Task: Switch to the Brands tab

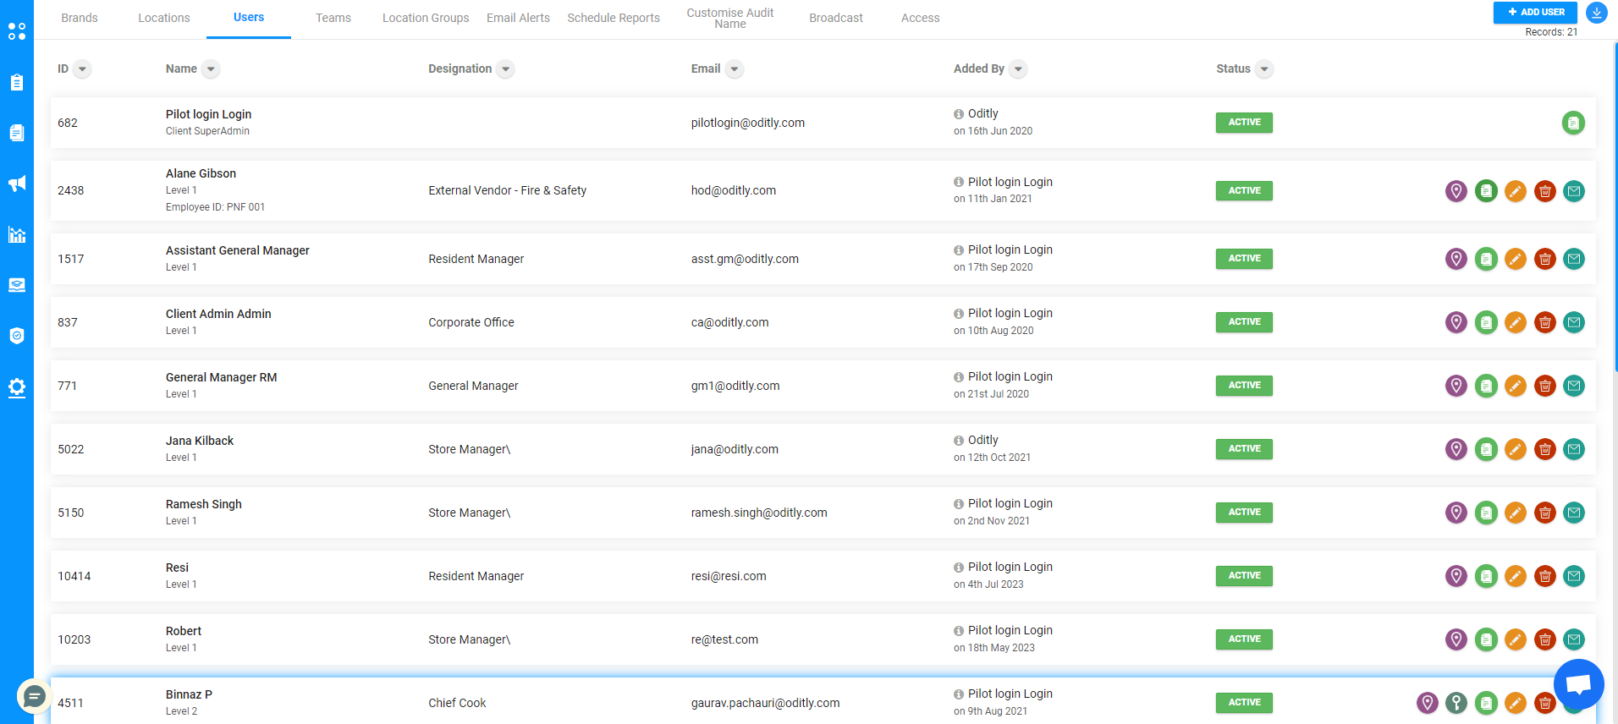Action: [80, 18]
